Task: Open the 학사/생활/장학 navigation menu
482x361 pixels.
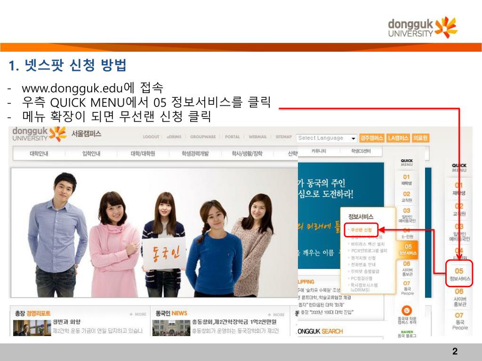Action: [x=247, y=154]
